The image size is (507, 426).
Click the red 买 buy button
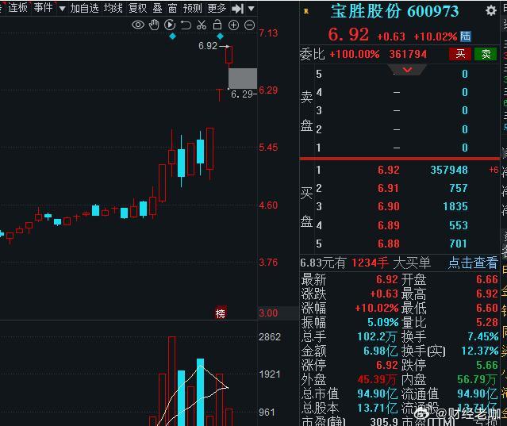460,54
